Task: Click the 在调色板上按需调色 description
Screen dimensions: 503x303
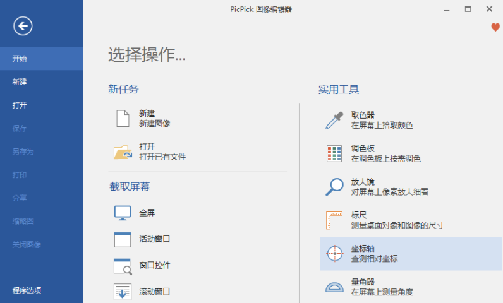Action: click(x=385, y=159)
